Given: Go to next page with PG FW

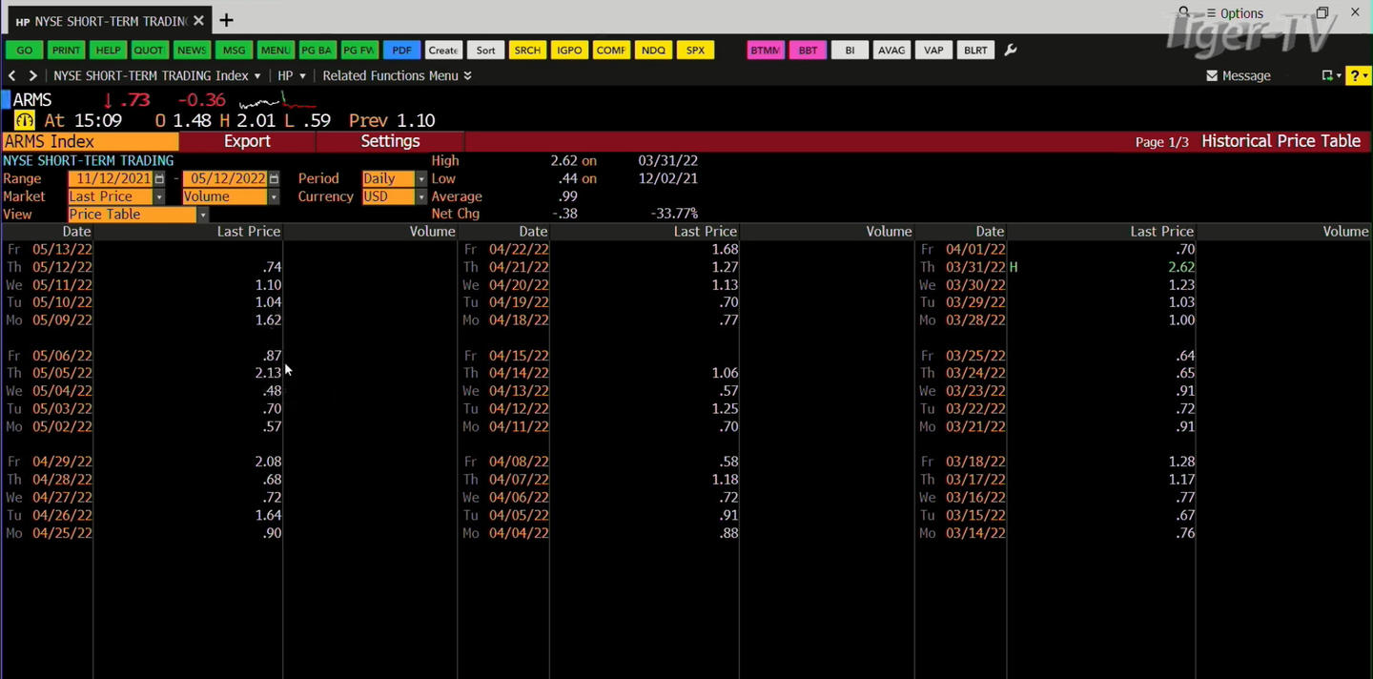Looking at the screenshot, I should tap(359, 50).
